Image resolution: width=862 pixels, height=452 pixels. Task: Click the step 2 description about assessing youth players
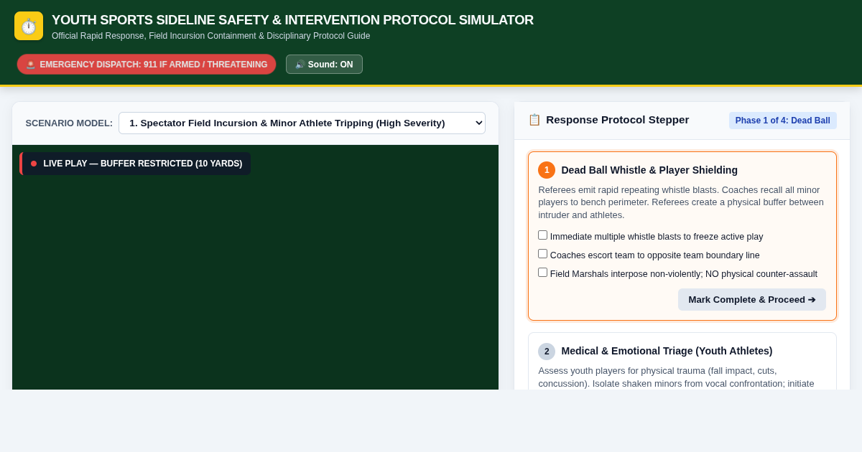click(x=682, y=377)
